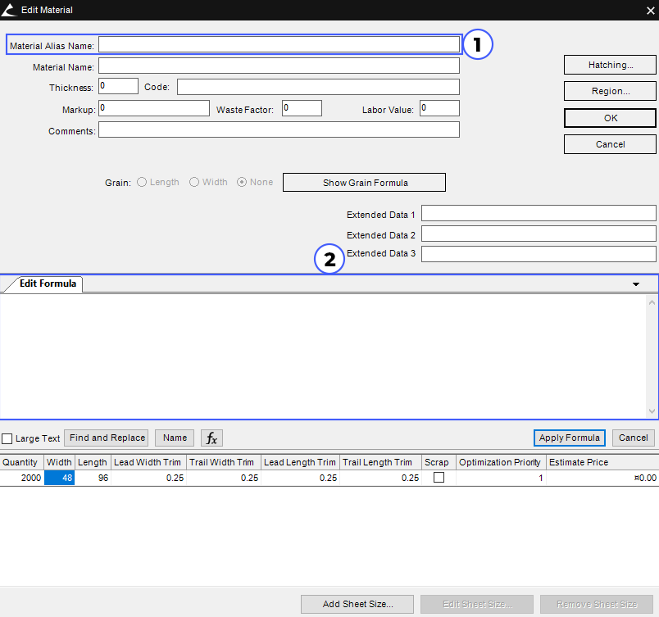Click the Optimization Priority column header
659x617 pixels.
click(500, 462)
